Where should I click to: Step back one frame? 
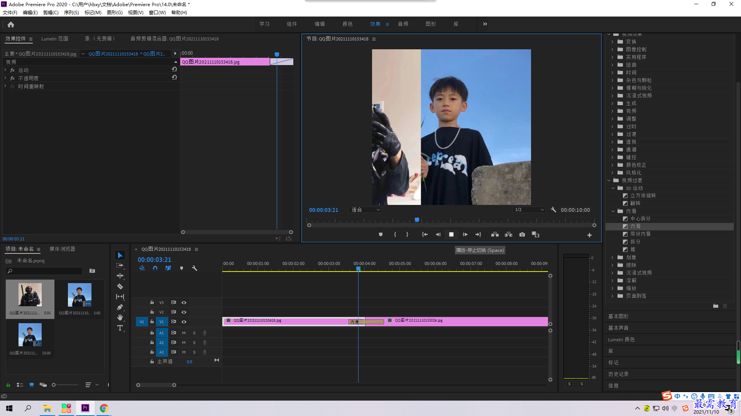(438, 235)
